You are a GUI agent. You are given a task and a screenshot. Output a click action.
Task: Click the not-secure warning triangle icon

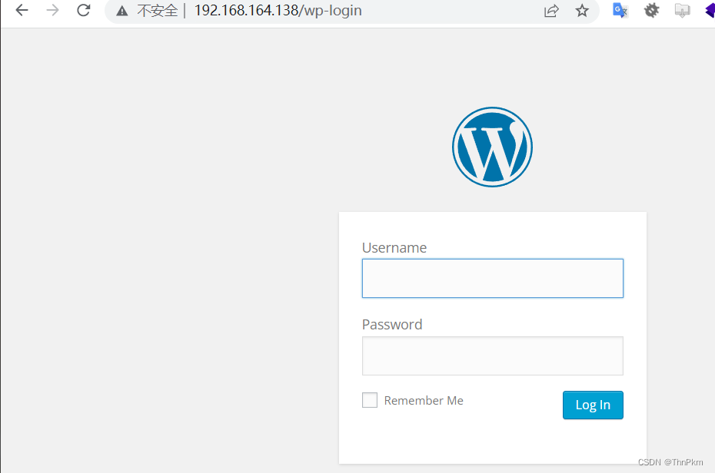coord(121,11)
